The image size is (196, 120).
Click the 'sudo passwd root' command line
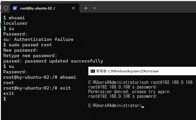coord(28,45)
